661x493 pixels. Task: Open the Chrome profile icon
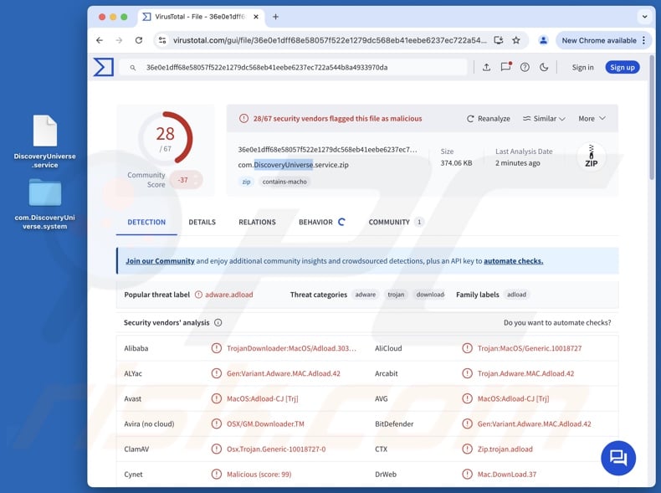point(543,40)
